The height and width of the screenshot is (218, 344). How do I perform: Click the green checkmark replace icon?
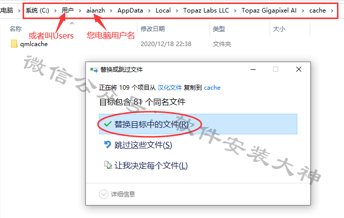coord(107,124)
